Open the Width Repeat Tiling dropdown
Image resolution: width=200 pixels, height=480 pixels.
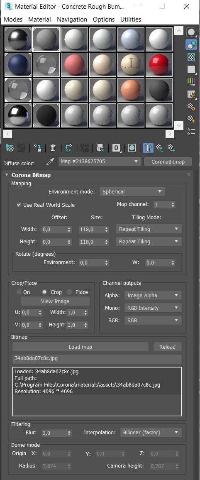(149, 229)
